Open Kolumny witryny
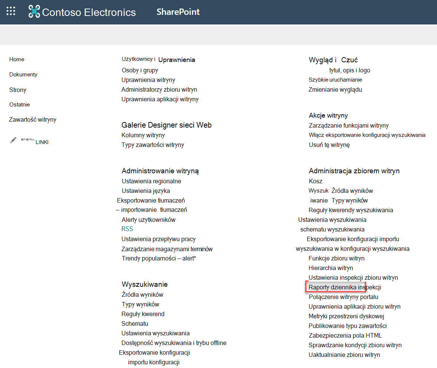Screen dimensions: 437x368 click(x=143, y=135)
